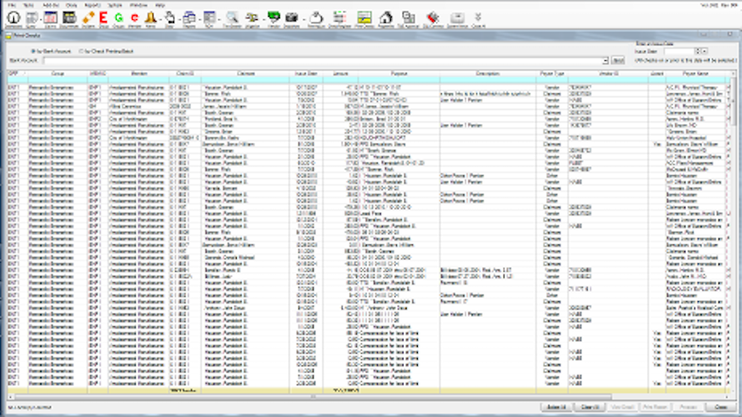Click the house icon in the toolbar
The image size is (742, 417).
pyautogui.click(x=386, y=18)
